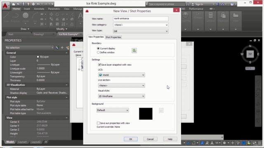Expand the Modify panel flyout
The height and width of the screenshot is (148, 264).
pyautogui.click(x=61, y=29)
